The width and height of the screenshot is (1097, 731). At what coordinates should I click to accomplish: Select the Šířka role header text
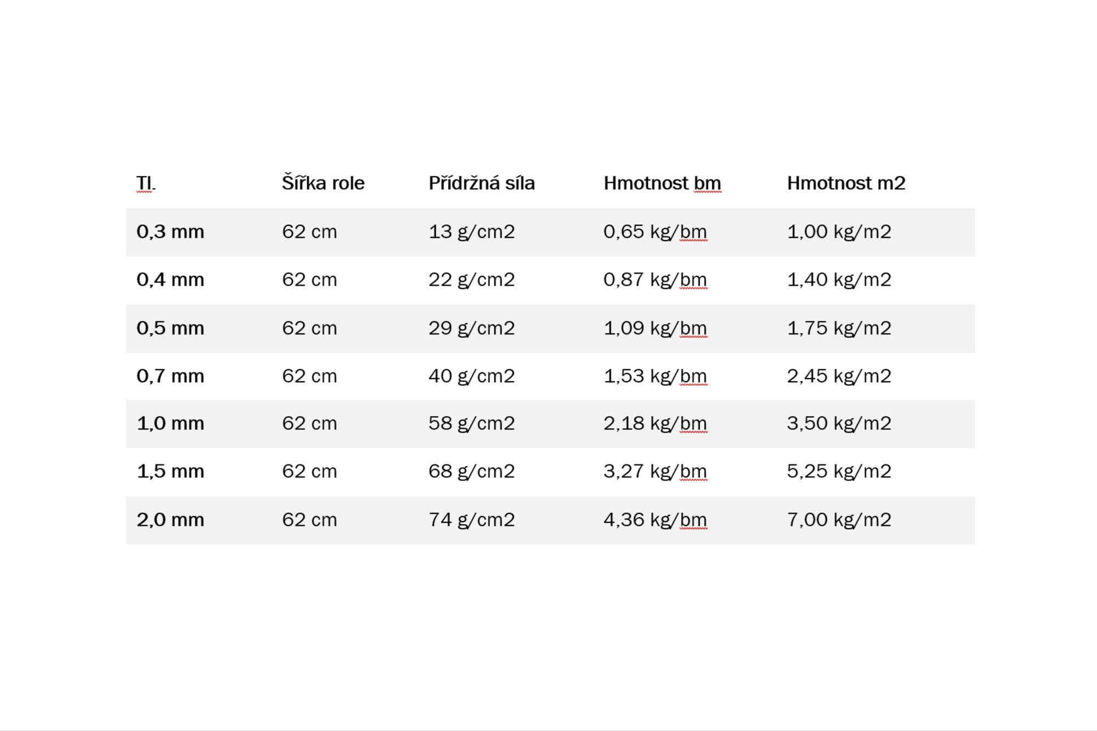[323, 183]
